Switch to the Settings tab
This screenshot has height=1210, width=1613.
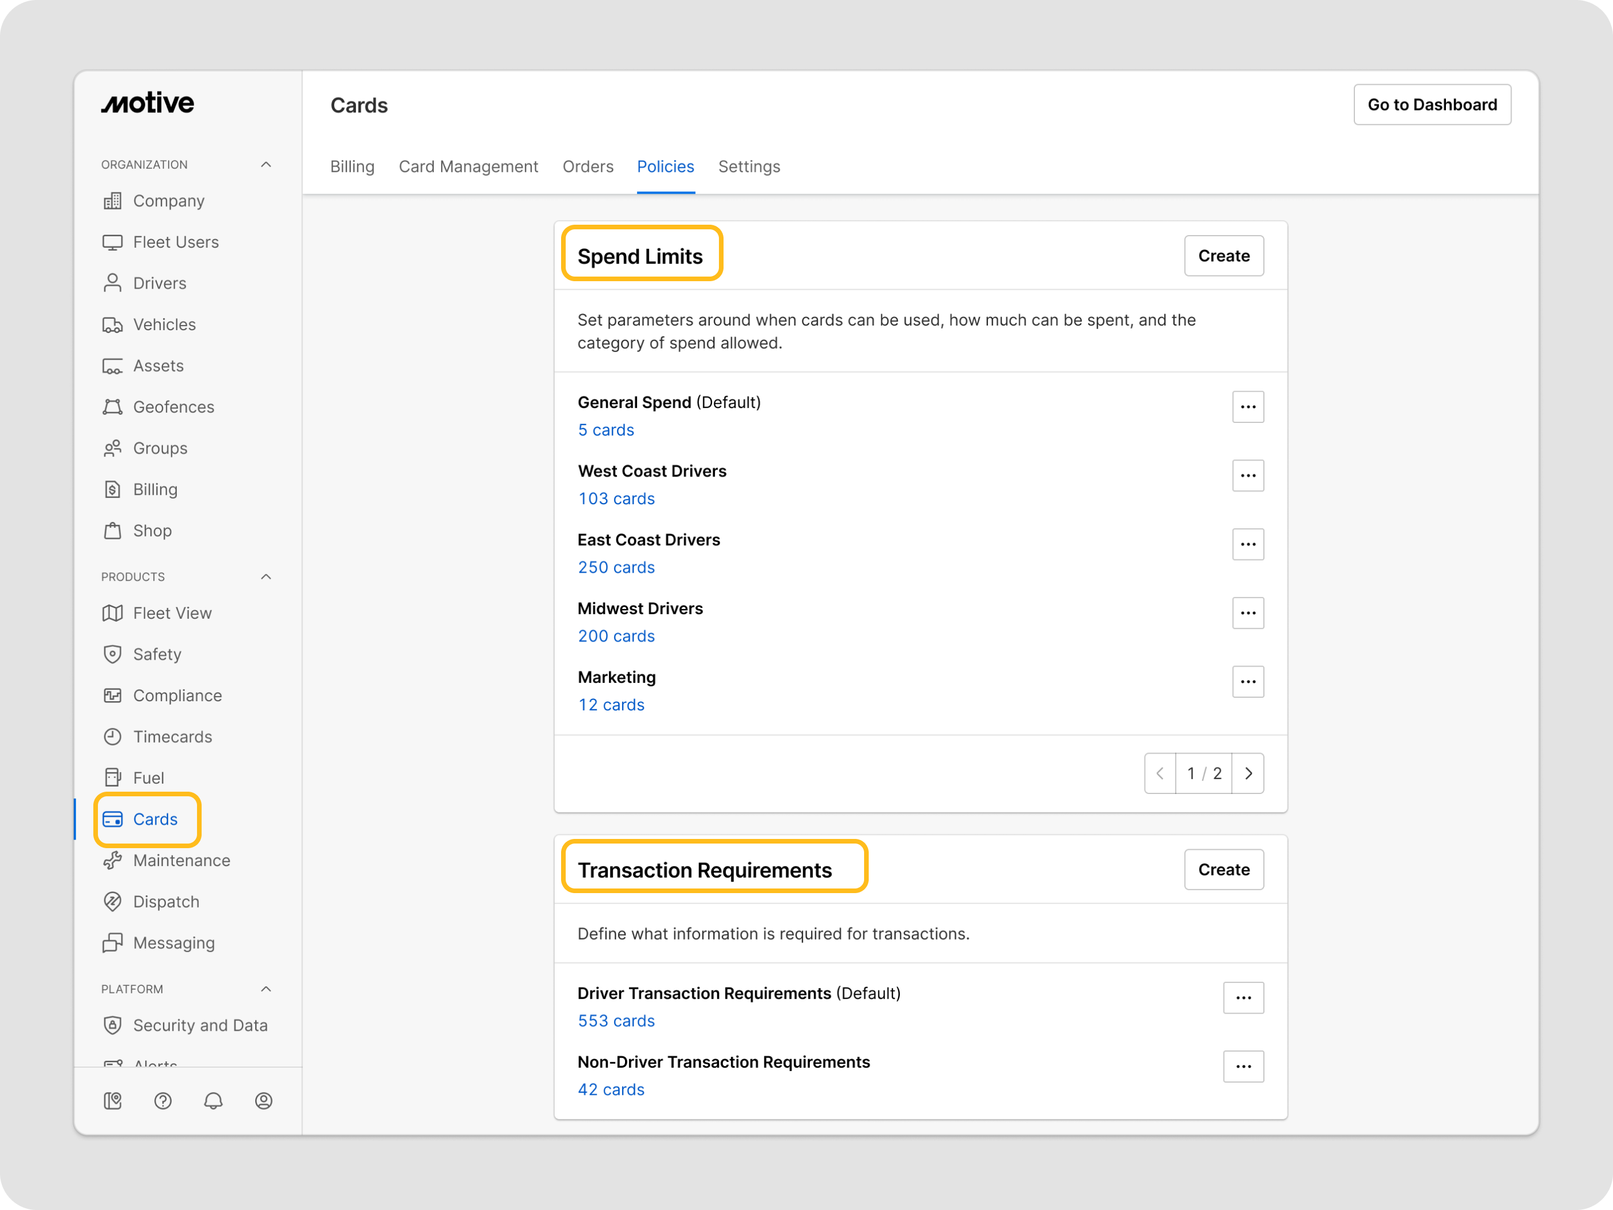(x=749, y=167)
